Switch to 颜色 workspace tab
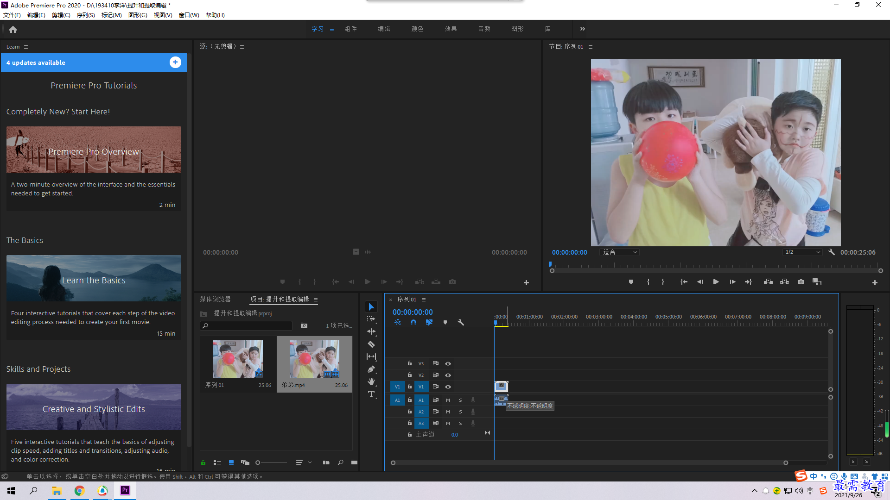The image size is (890, 500). point(417,29)
